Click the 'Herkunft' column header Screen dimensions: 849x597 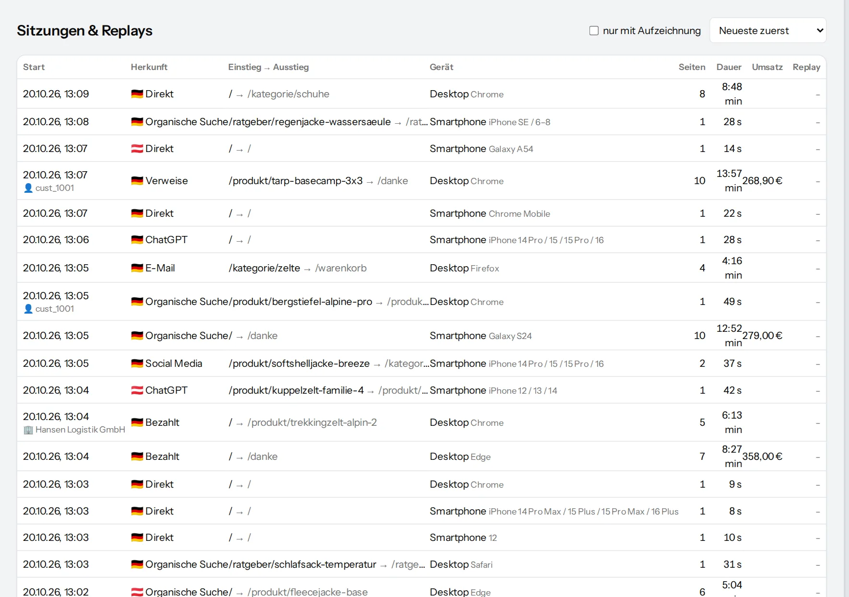pos(149,67)
